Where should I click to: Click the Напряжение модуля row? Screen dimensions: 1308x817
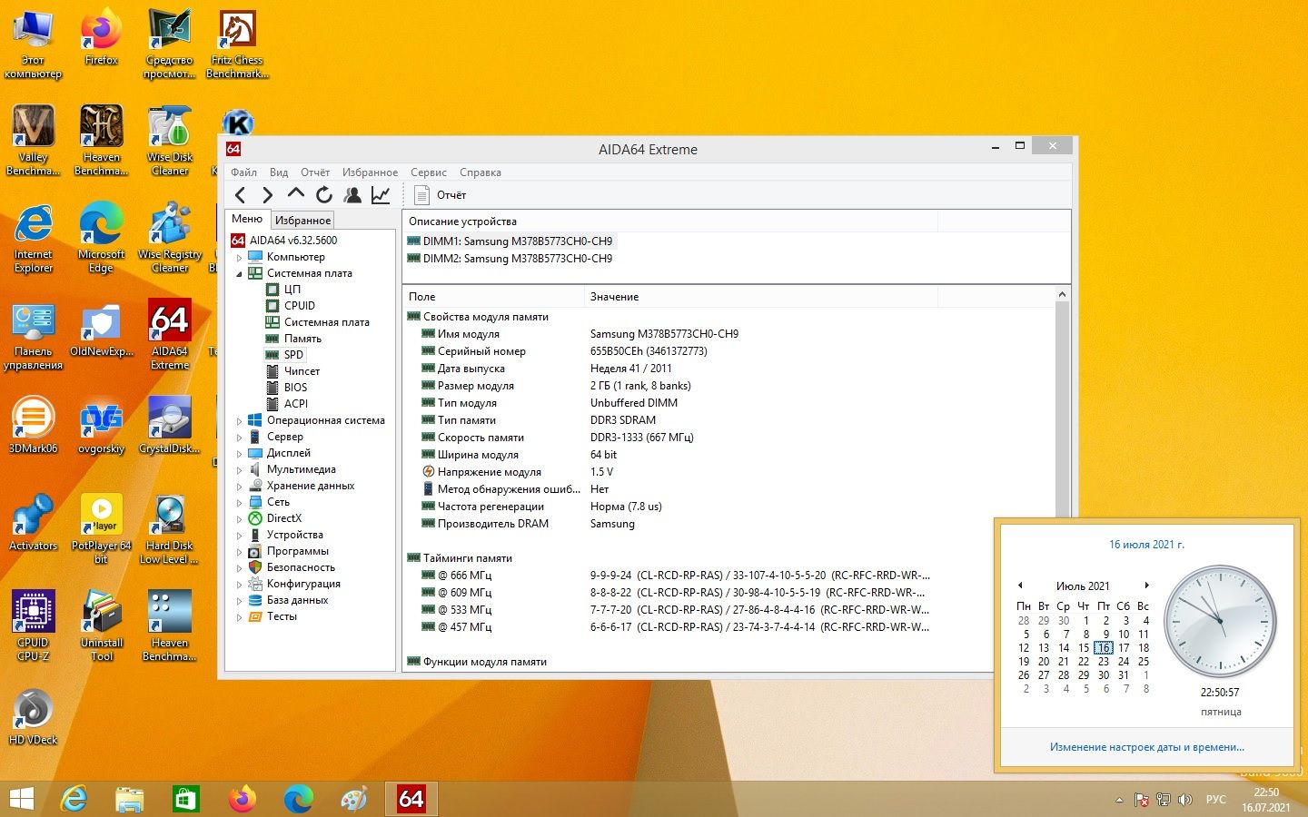click(731, 472)
